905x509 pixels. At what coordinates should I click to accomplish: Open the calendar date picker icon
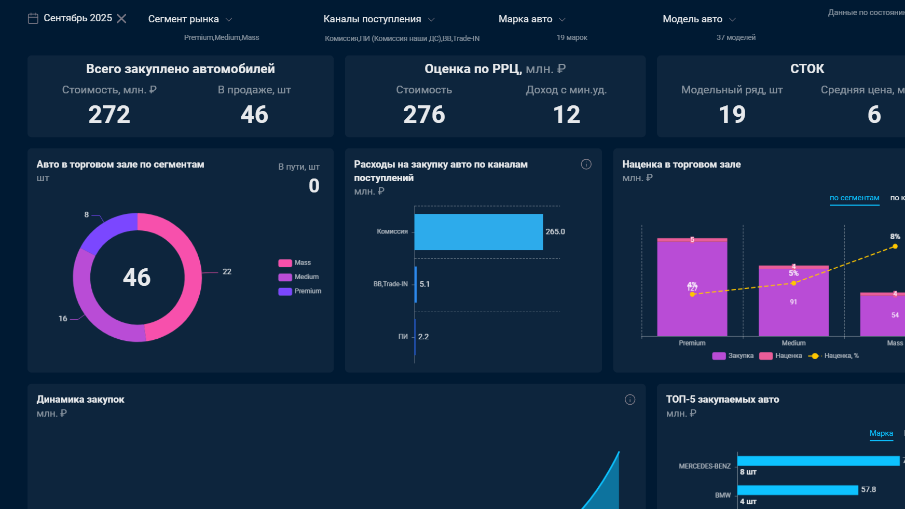33,19
